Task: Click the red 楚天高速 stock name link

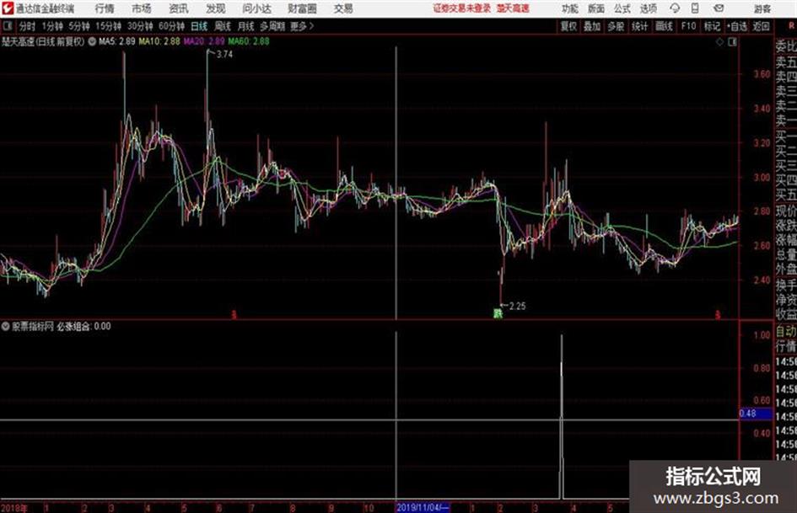Action: tap(513, 8)
